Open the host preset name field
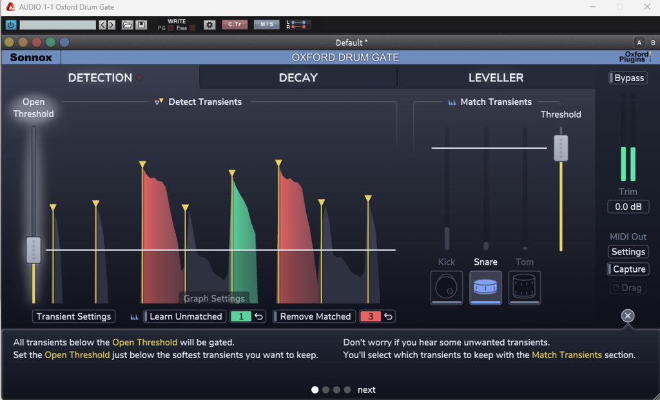This screenshot has width=660, height=400. (57, 25)
